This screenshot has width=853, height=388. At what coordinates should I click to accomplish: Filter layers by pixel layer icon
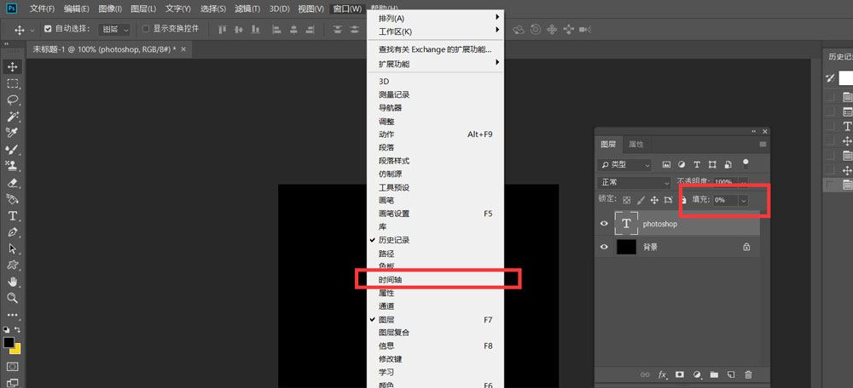666,164
